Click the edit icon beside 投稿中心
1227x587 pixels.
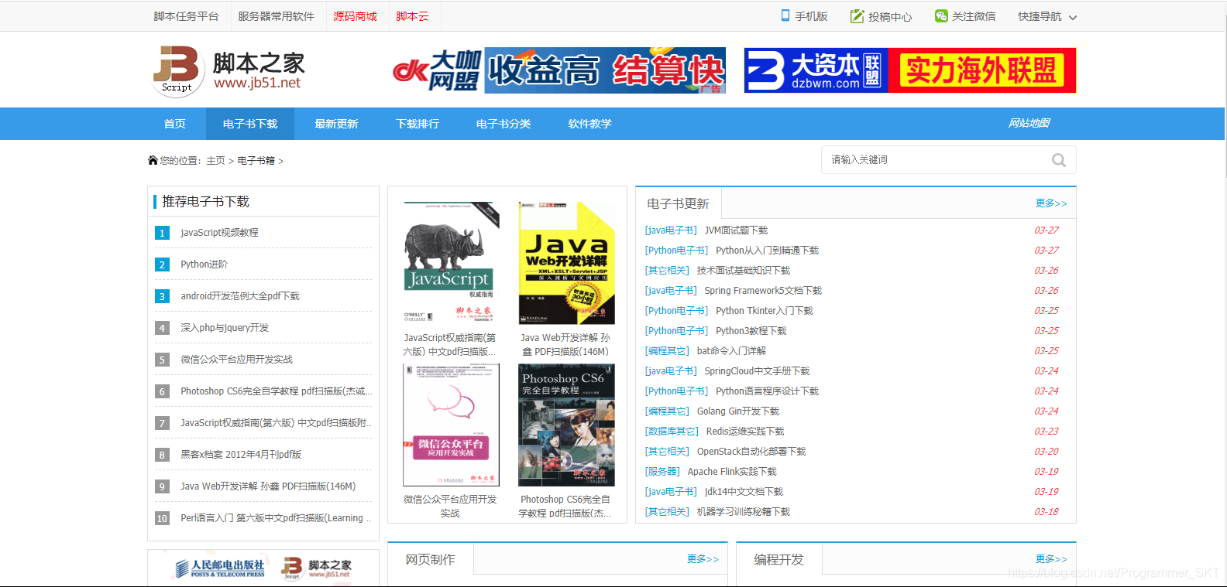click(x=857, y=16)
